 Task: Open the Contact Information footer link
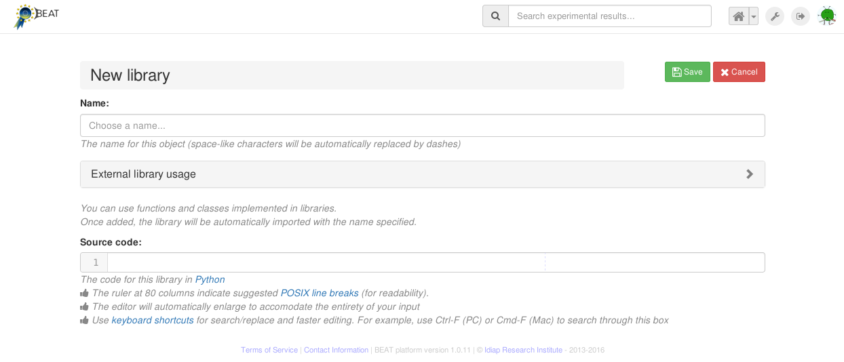pyautogui.click(x=336, y=350)
